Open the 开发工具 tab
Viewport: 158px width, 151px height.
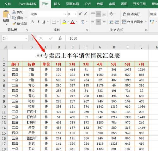pyautogui.click(x=139, y=4)
